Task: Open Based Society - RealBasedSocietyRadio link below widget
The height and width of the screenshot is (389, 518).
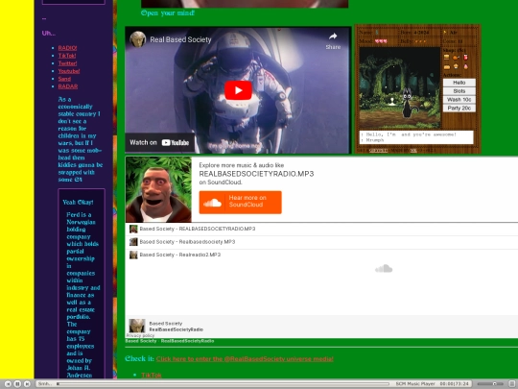Action: tap(170, 341)
